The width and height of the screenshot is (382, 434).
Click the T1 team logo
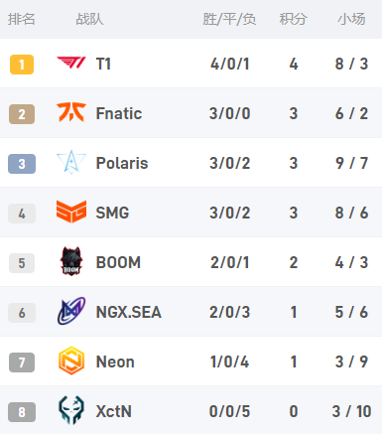coord(71,63)
